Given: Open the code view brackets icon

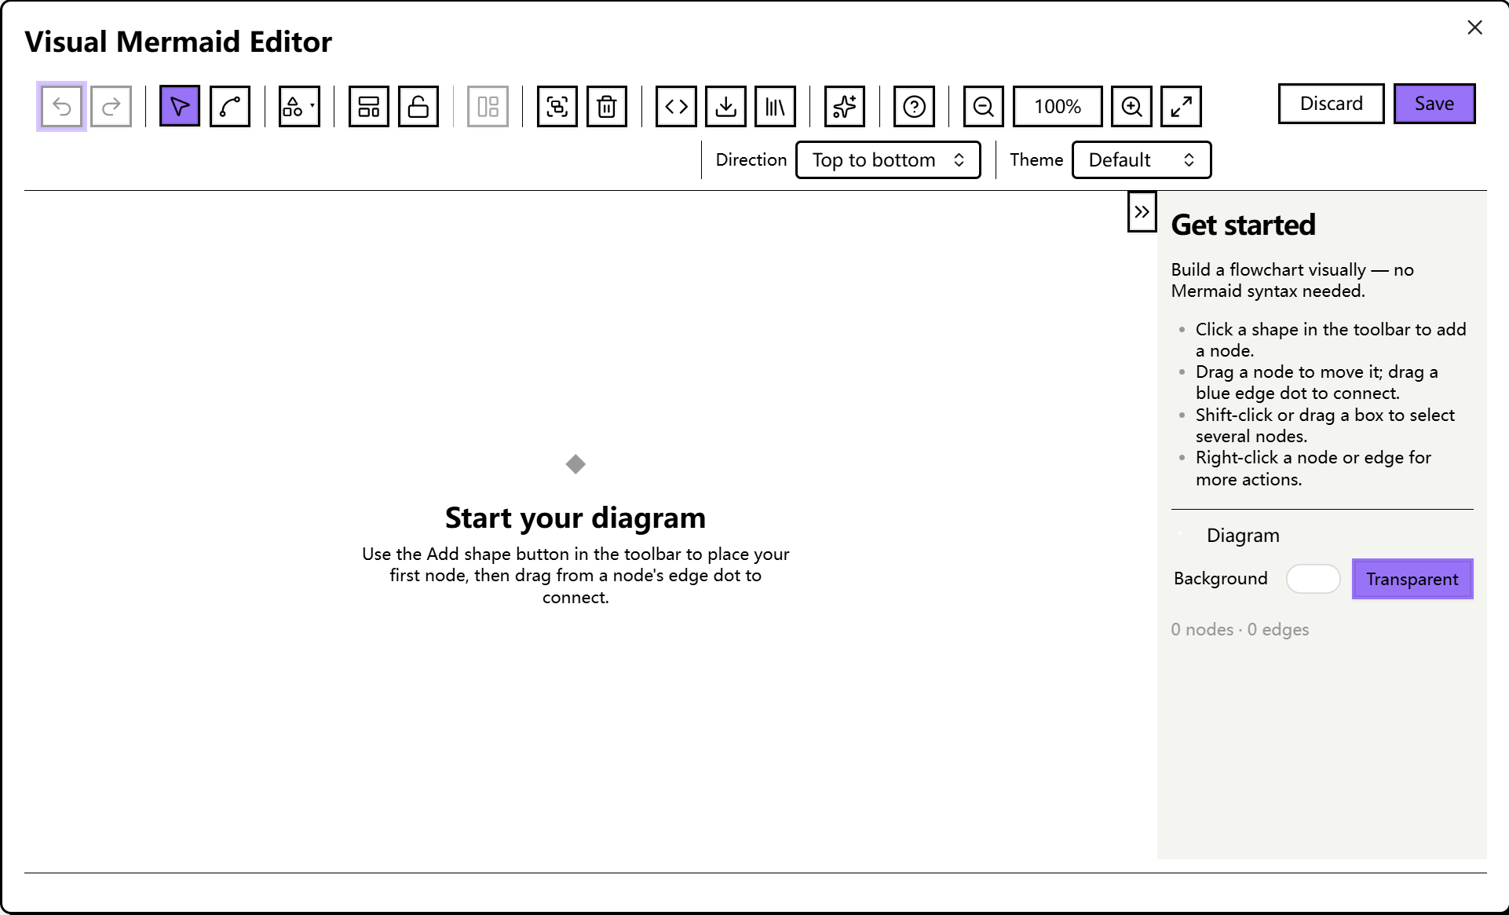Looking at the screenshot, I should pos(676,106).
